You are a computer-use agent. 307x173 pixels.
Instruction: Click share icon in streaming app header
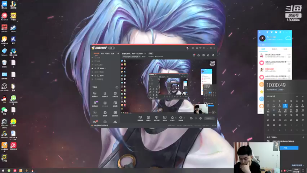click(213, 55)
